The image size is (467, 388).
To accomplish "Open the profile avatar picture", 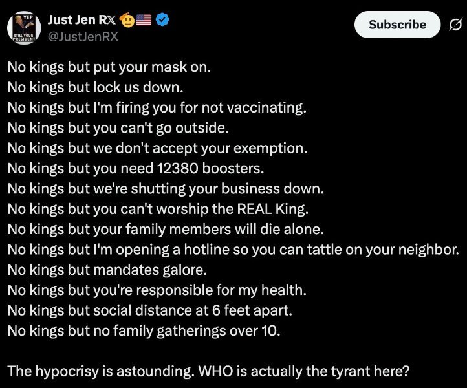I will [25, 28].
